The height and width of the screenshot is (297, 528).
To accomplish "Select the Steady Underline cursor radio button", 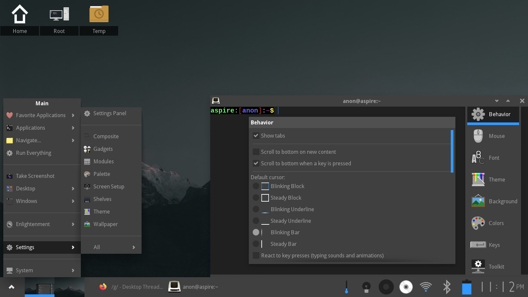I will [256, 221].
